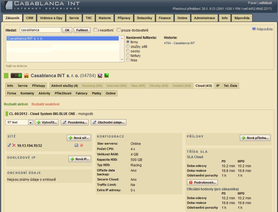Click the 'odhlásit' logout link

[265, 3]
